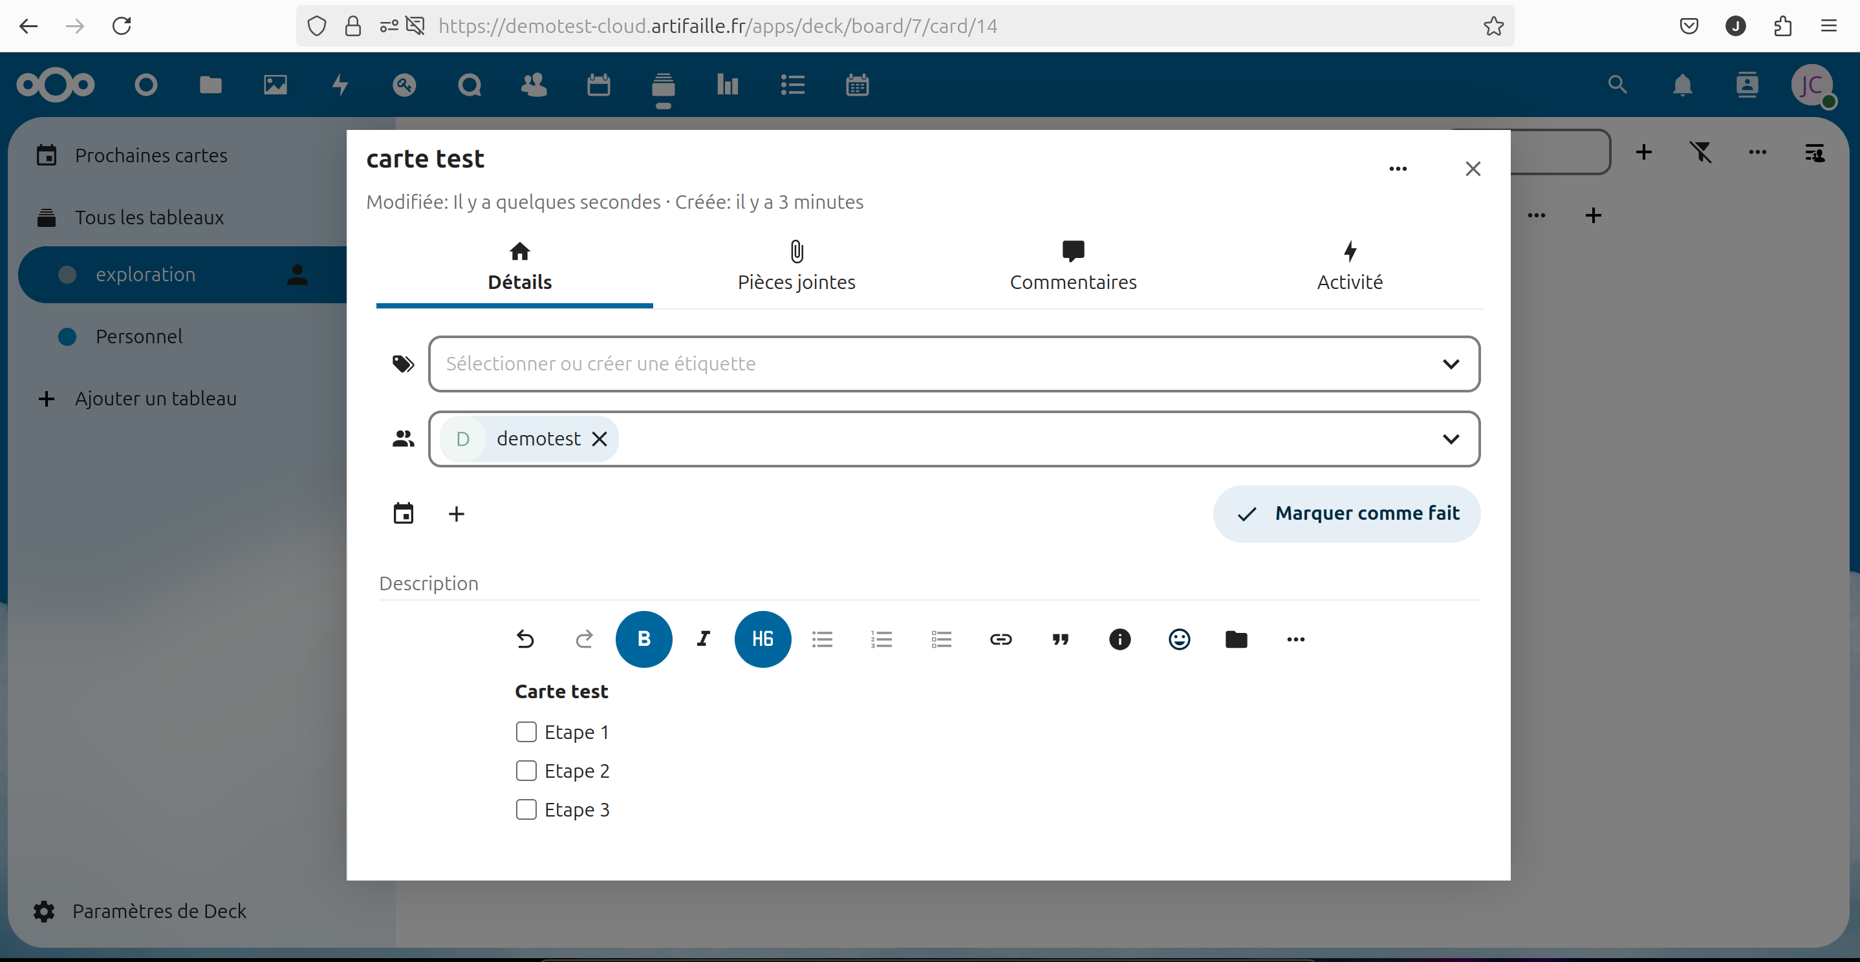The width and height of the screenshot is (1860, 962).
Task: Insert a link in description
Action: point(1000,639)
